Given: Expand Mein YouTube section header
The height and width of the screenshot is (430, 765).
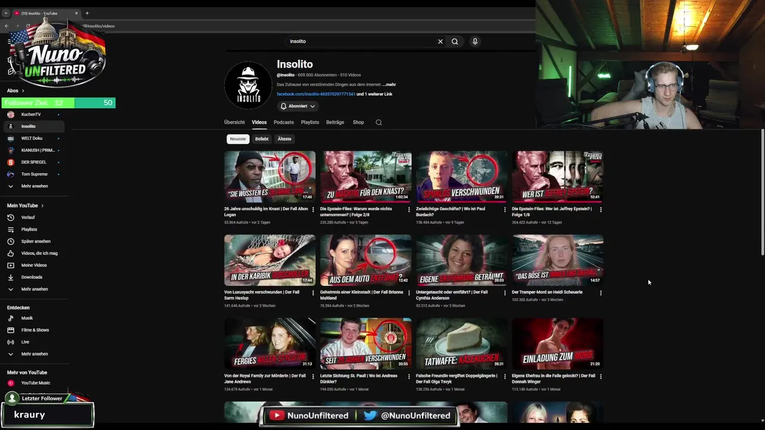Looking at the screenshot, I should 25,205.
